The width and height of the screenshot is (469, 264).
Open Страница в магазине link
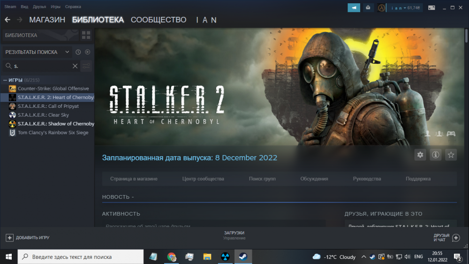[134, 179]
